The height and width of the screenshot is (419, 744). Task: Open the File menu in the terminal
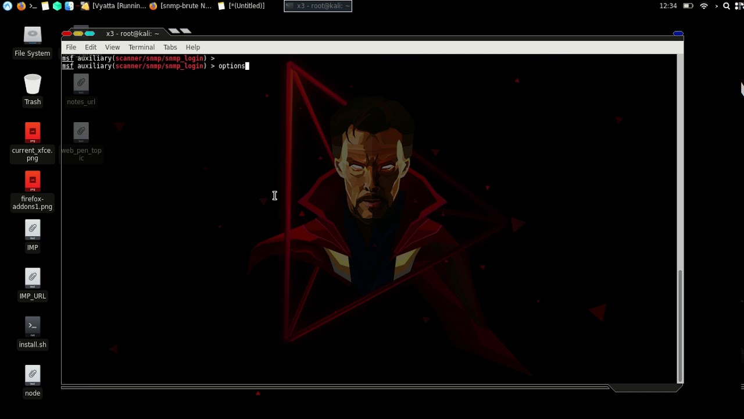pyautogui.click(x=71, y=47)
